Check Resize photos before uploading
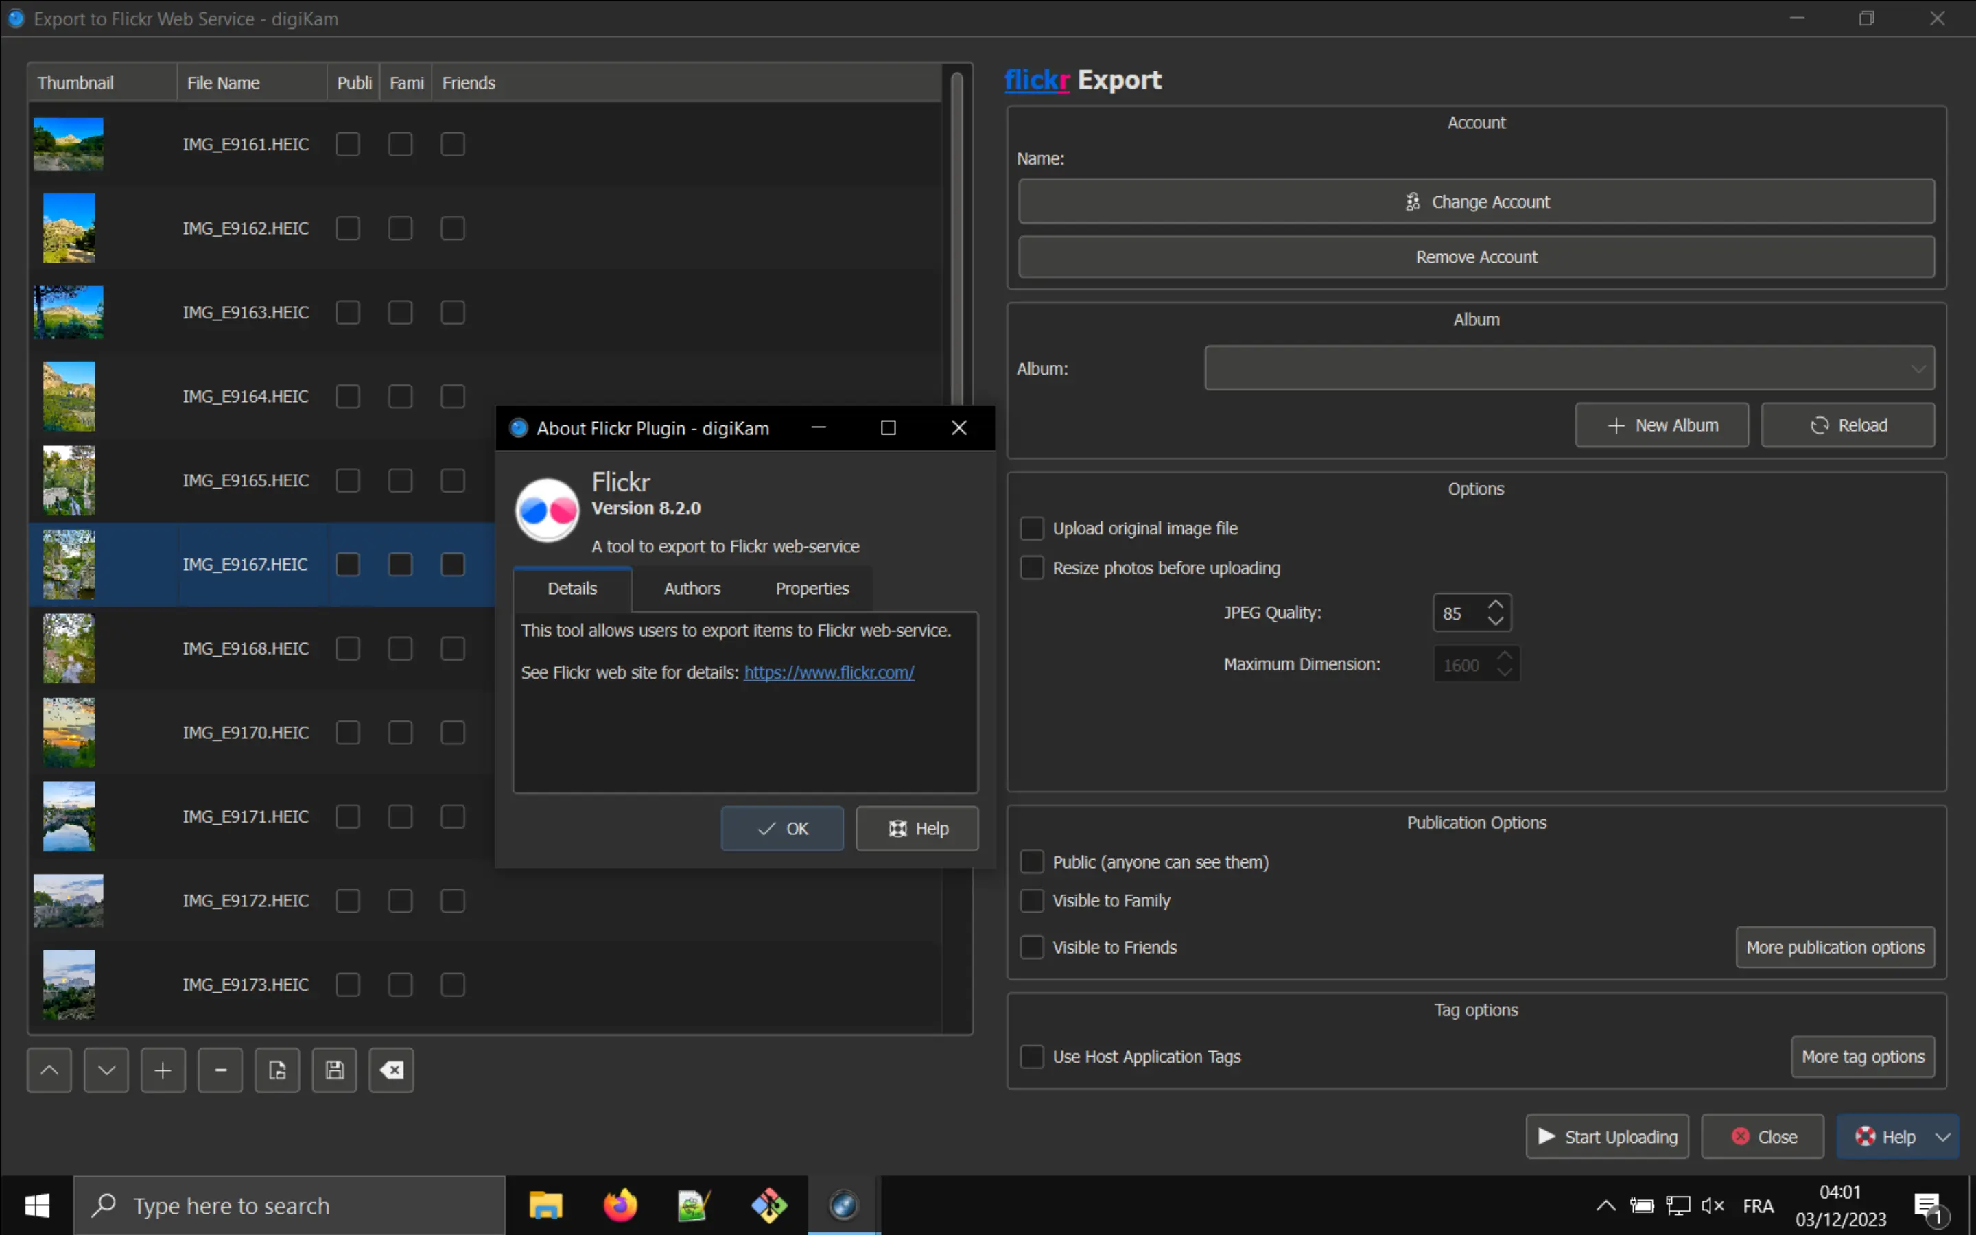This screenshot has width=1976, height=1235. [x=1031, y=567]
